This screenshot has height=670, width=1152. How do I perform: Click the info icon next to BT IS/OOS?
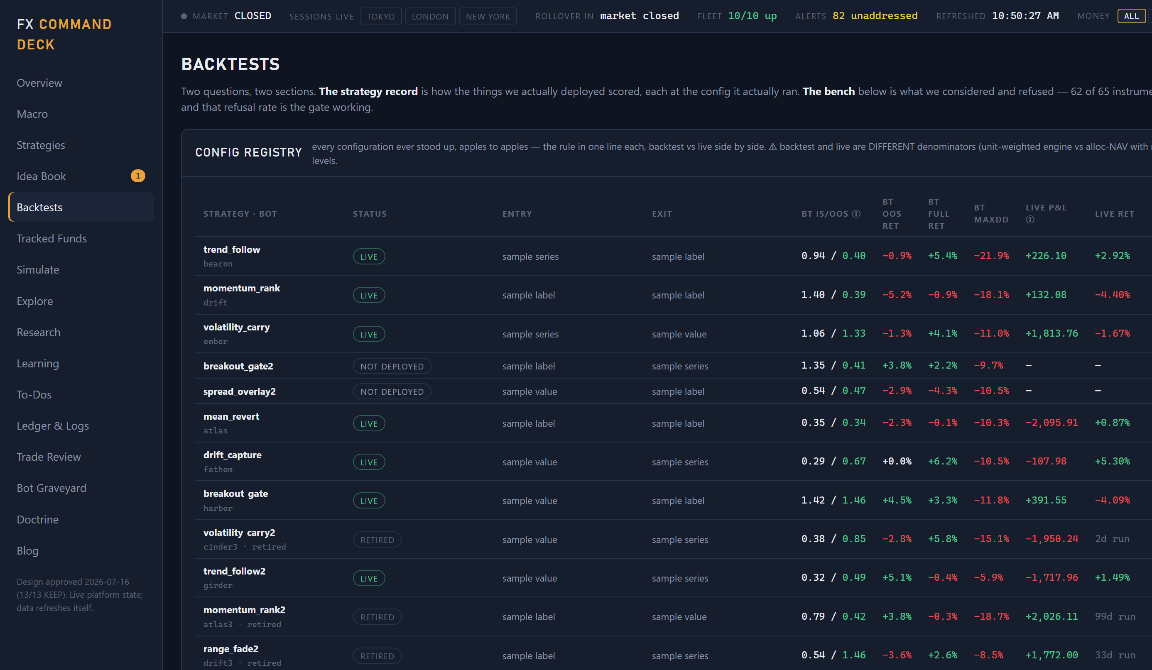[x=856, y=214]
